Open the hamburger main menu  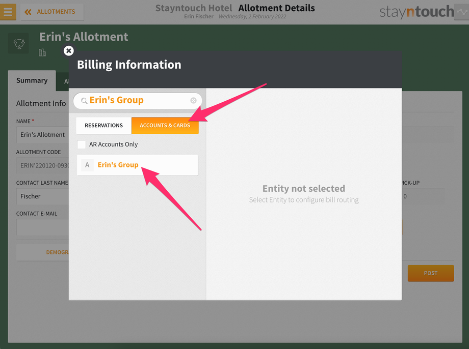[8, 12]
